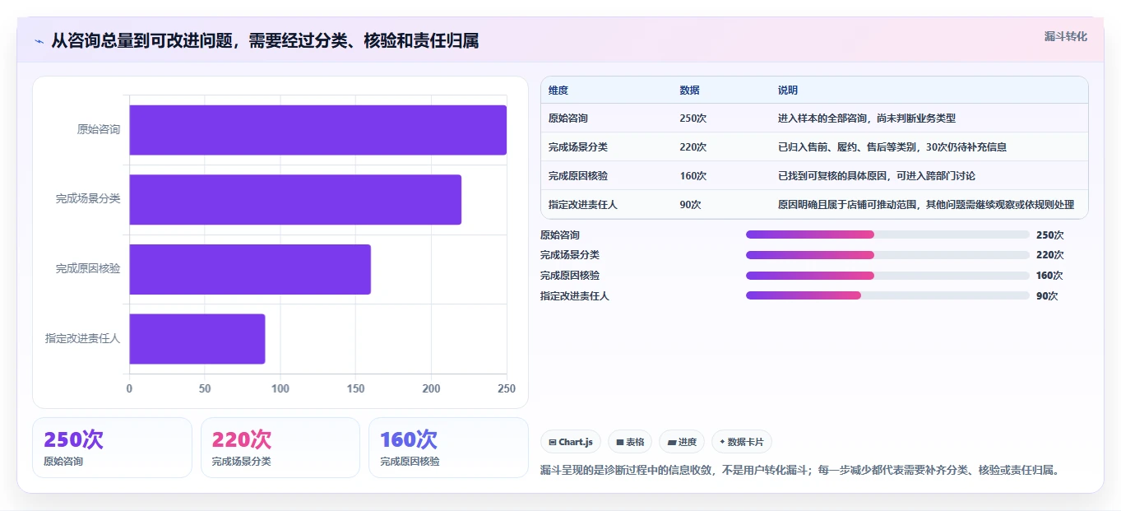Click the description 已找到可复核的具体原因，可进入跨部门讨论

[x=877, y=176]
